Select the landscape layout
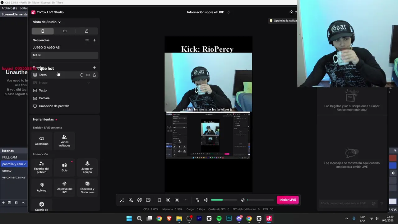 tap(65, 31)
